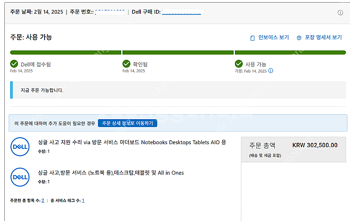
Task: Click the first progress bar segment for Dell에 접수됨
Action: tap(66, 52)
